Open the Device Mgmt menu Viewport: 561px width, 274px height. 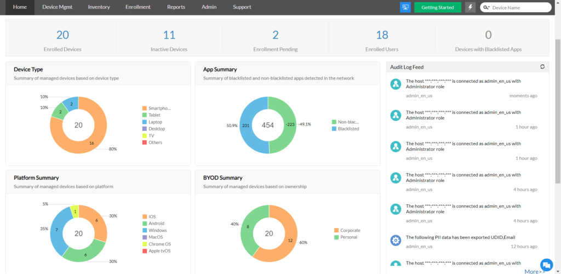(57, 7)
